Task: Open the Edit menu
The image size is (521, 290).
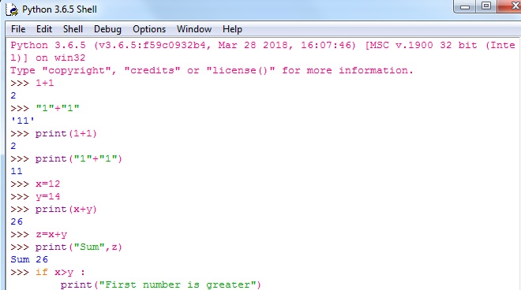Action: pyautogui.click(x=44, y=29)
